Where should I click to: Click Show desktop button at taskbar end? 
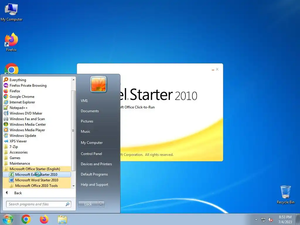298,219
